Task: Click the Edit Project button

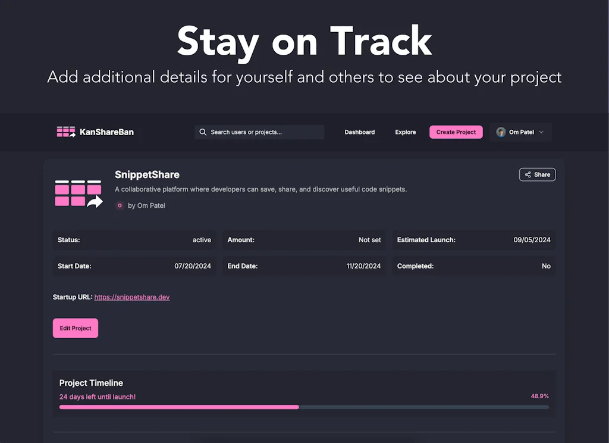Action: tap(76, 328)
